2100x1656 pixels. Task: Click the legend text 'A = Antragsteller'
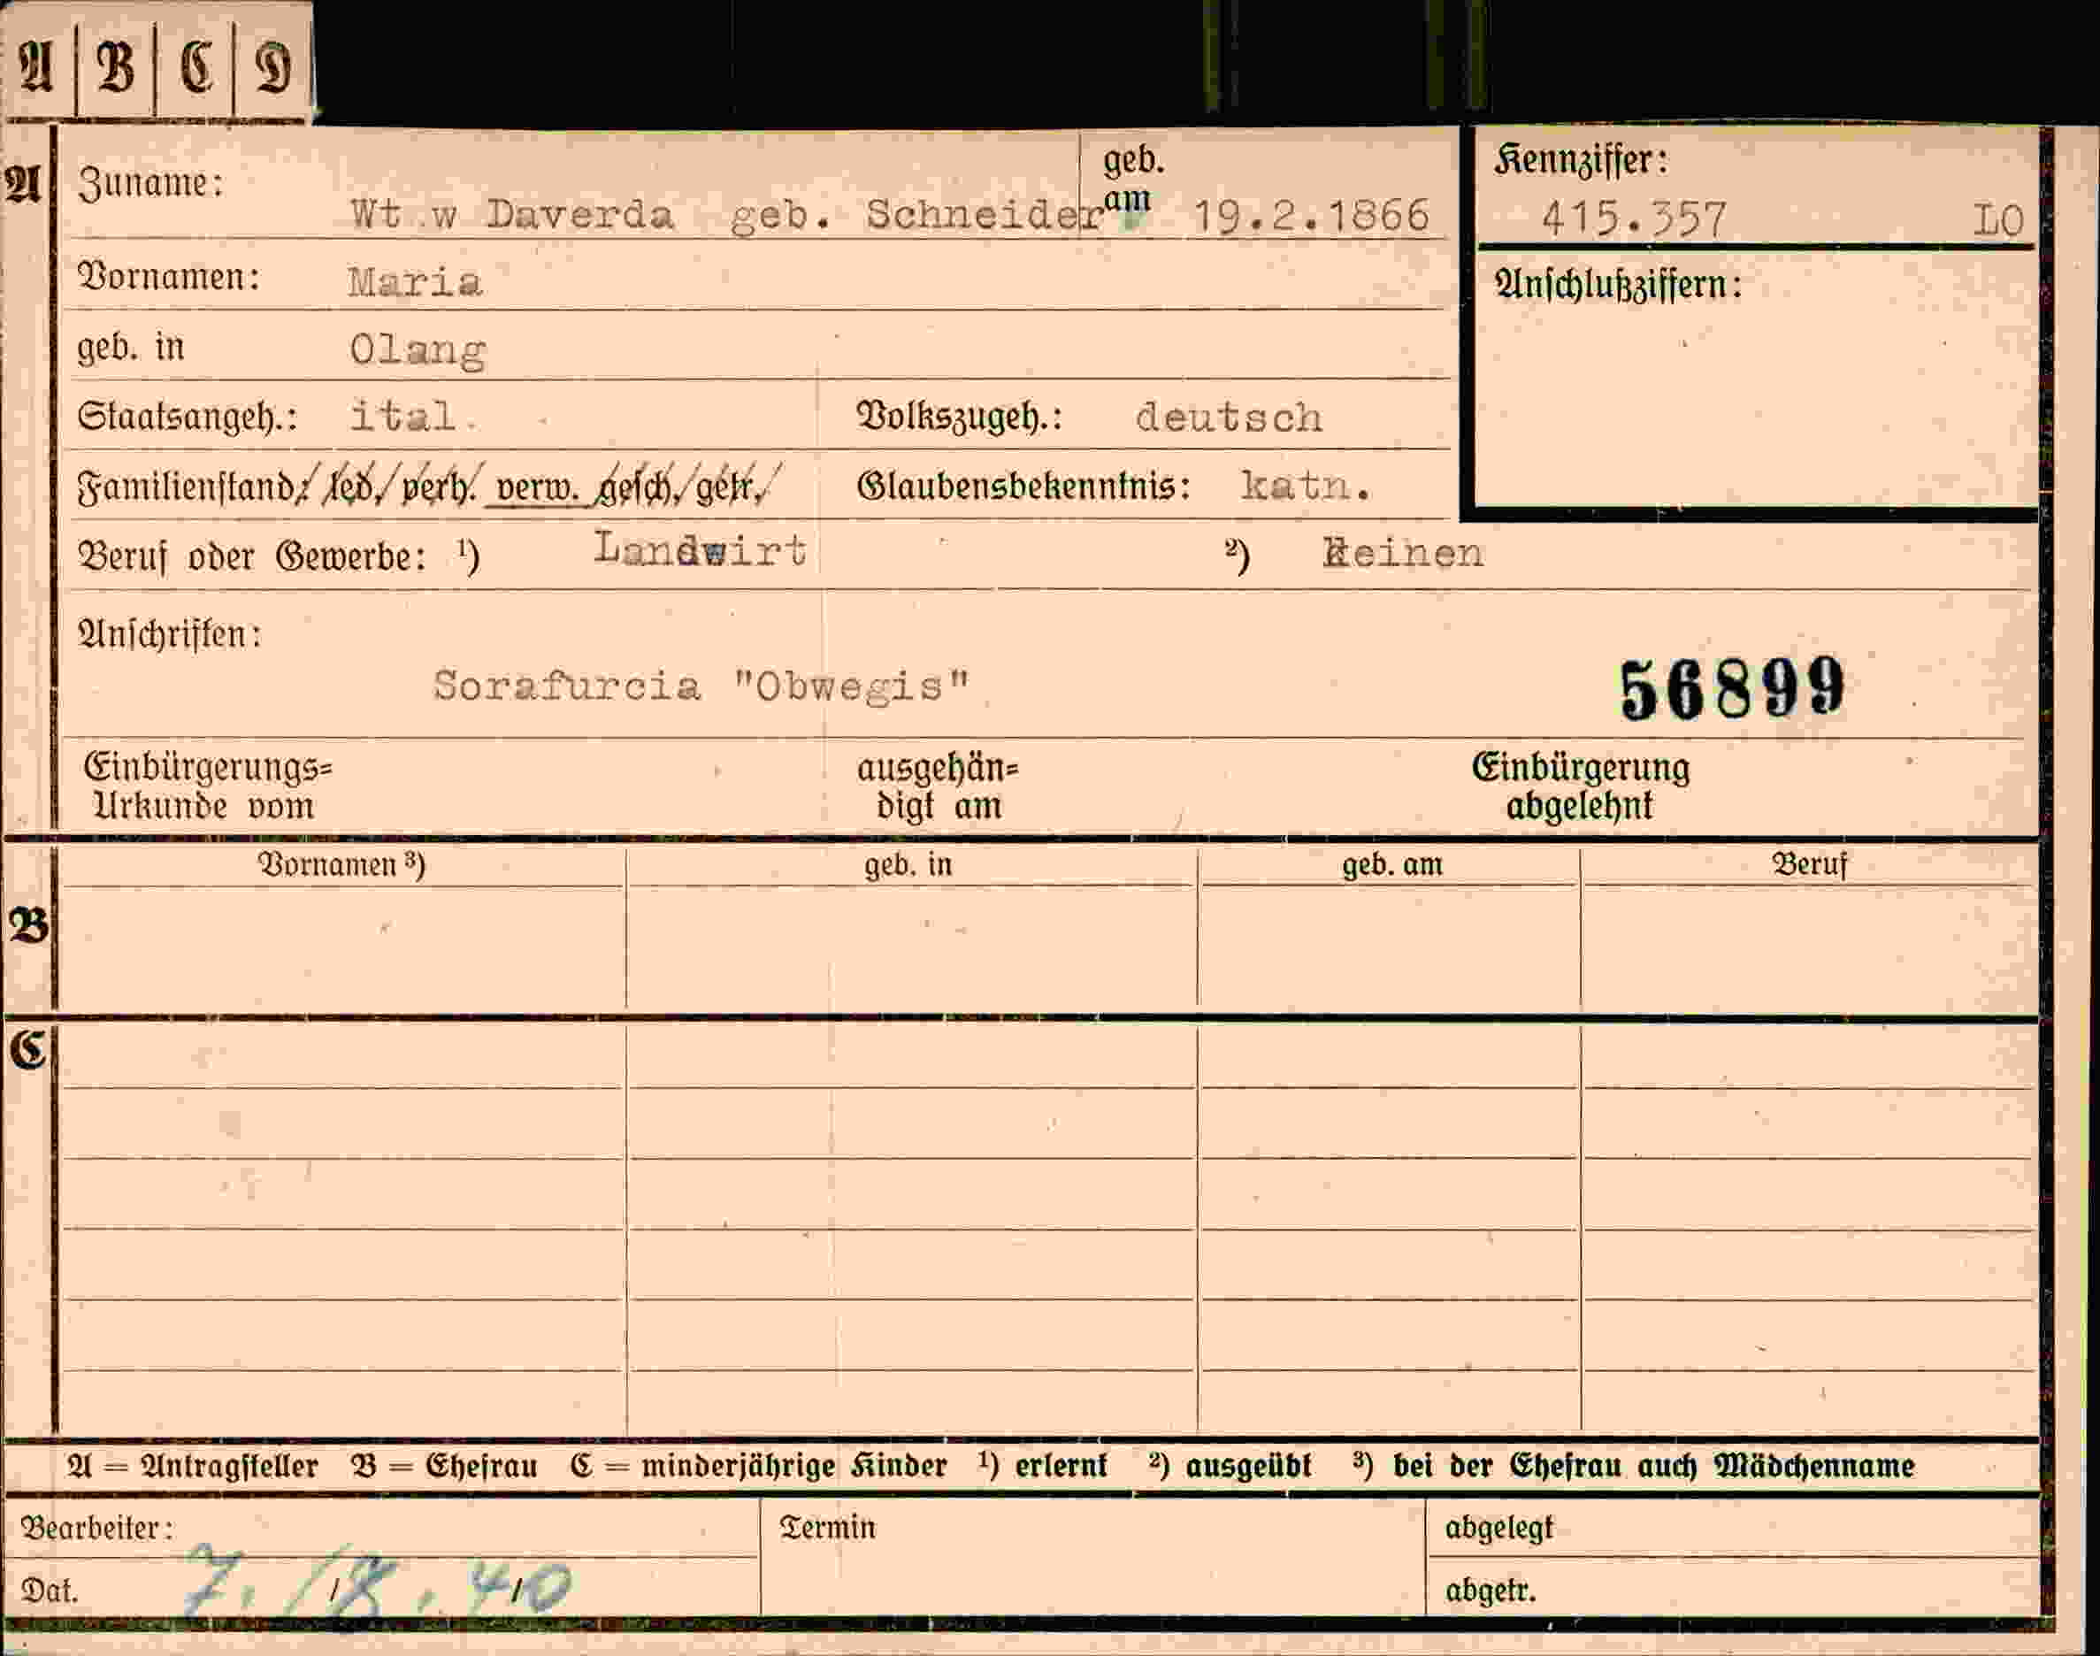(x=192, y=1465)
